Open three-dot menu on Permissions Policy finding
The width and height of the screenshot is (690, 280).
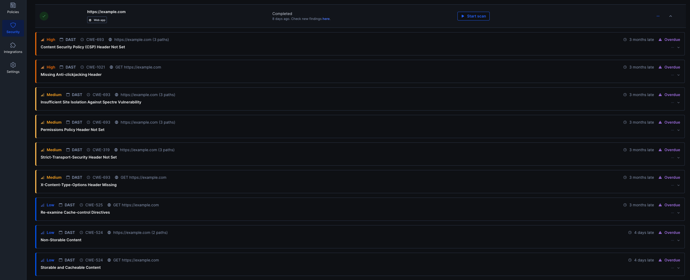point(672,130)
